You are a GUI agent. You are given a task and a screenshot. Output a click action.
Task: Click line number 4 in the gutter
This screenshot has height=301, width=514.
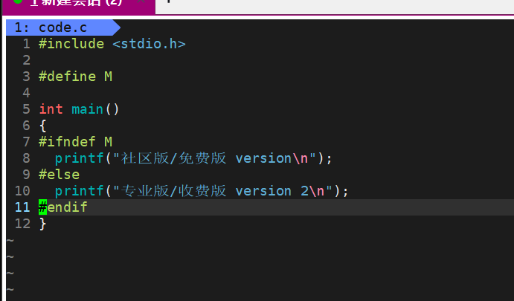pyautogui.click(x=27, y=93)
